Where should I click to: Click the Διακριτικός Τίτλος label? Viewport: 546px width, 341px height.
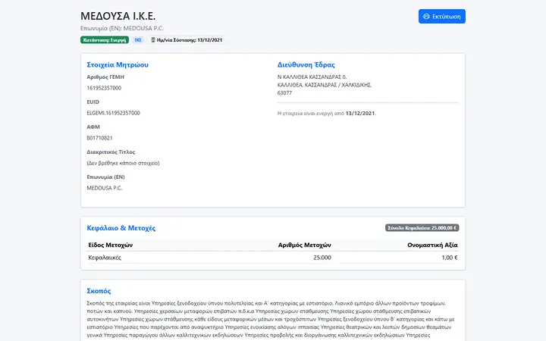click(x=111, y=152)
